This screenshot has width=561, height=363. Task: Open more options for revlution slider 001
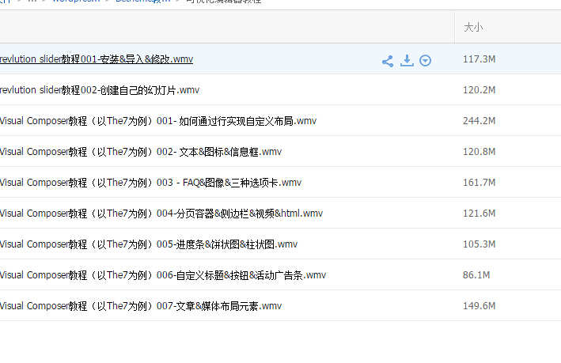[425, 61]
